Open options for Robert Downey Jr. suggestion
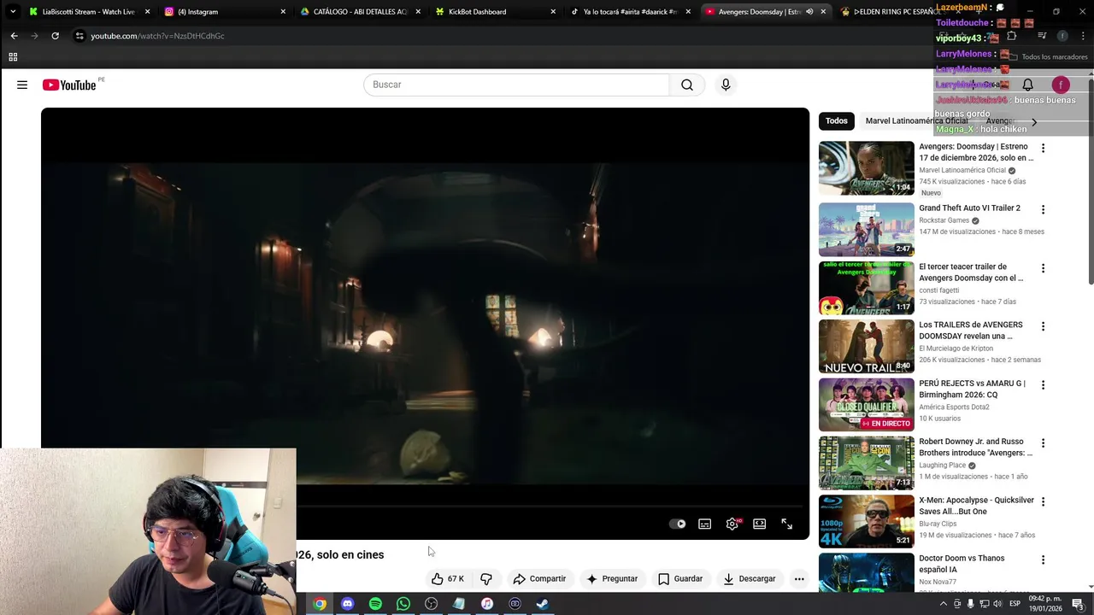This screenshot has height=615, width=1094. click(1043, 443)
